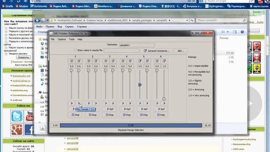This screenshot has height=152, width=270.
Task: Expand chevron after 'Audiophile's Software' breadcrumb
Action: (x=84, y=20)
